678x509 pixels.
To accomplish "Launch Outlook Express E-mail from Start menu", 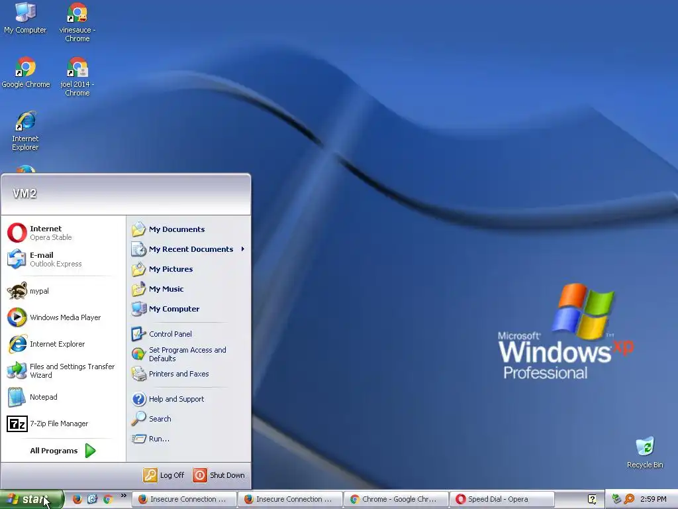I will tap(63, 259).
